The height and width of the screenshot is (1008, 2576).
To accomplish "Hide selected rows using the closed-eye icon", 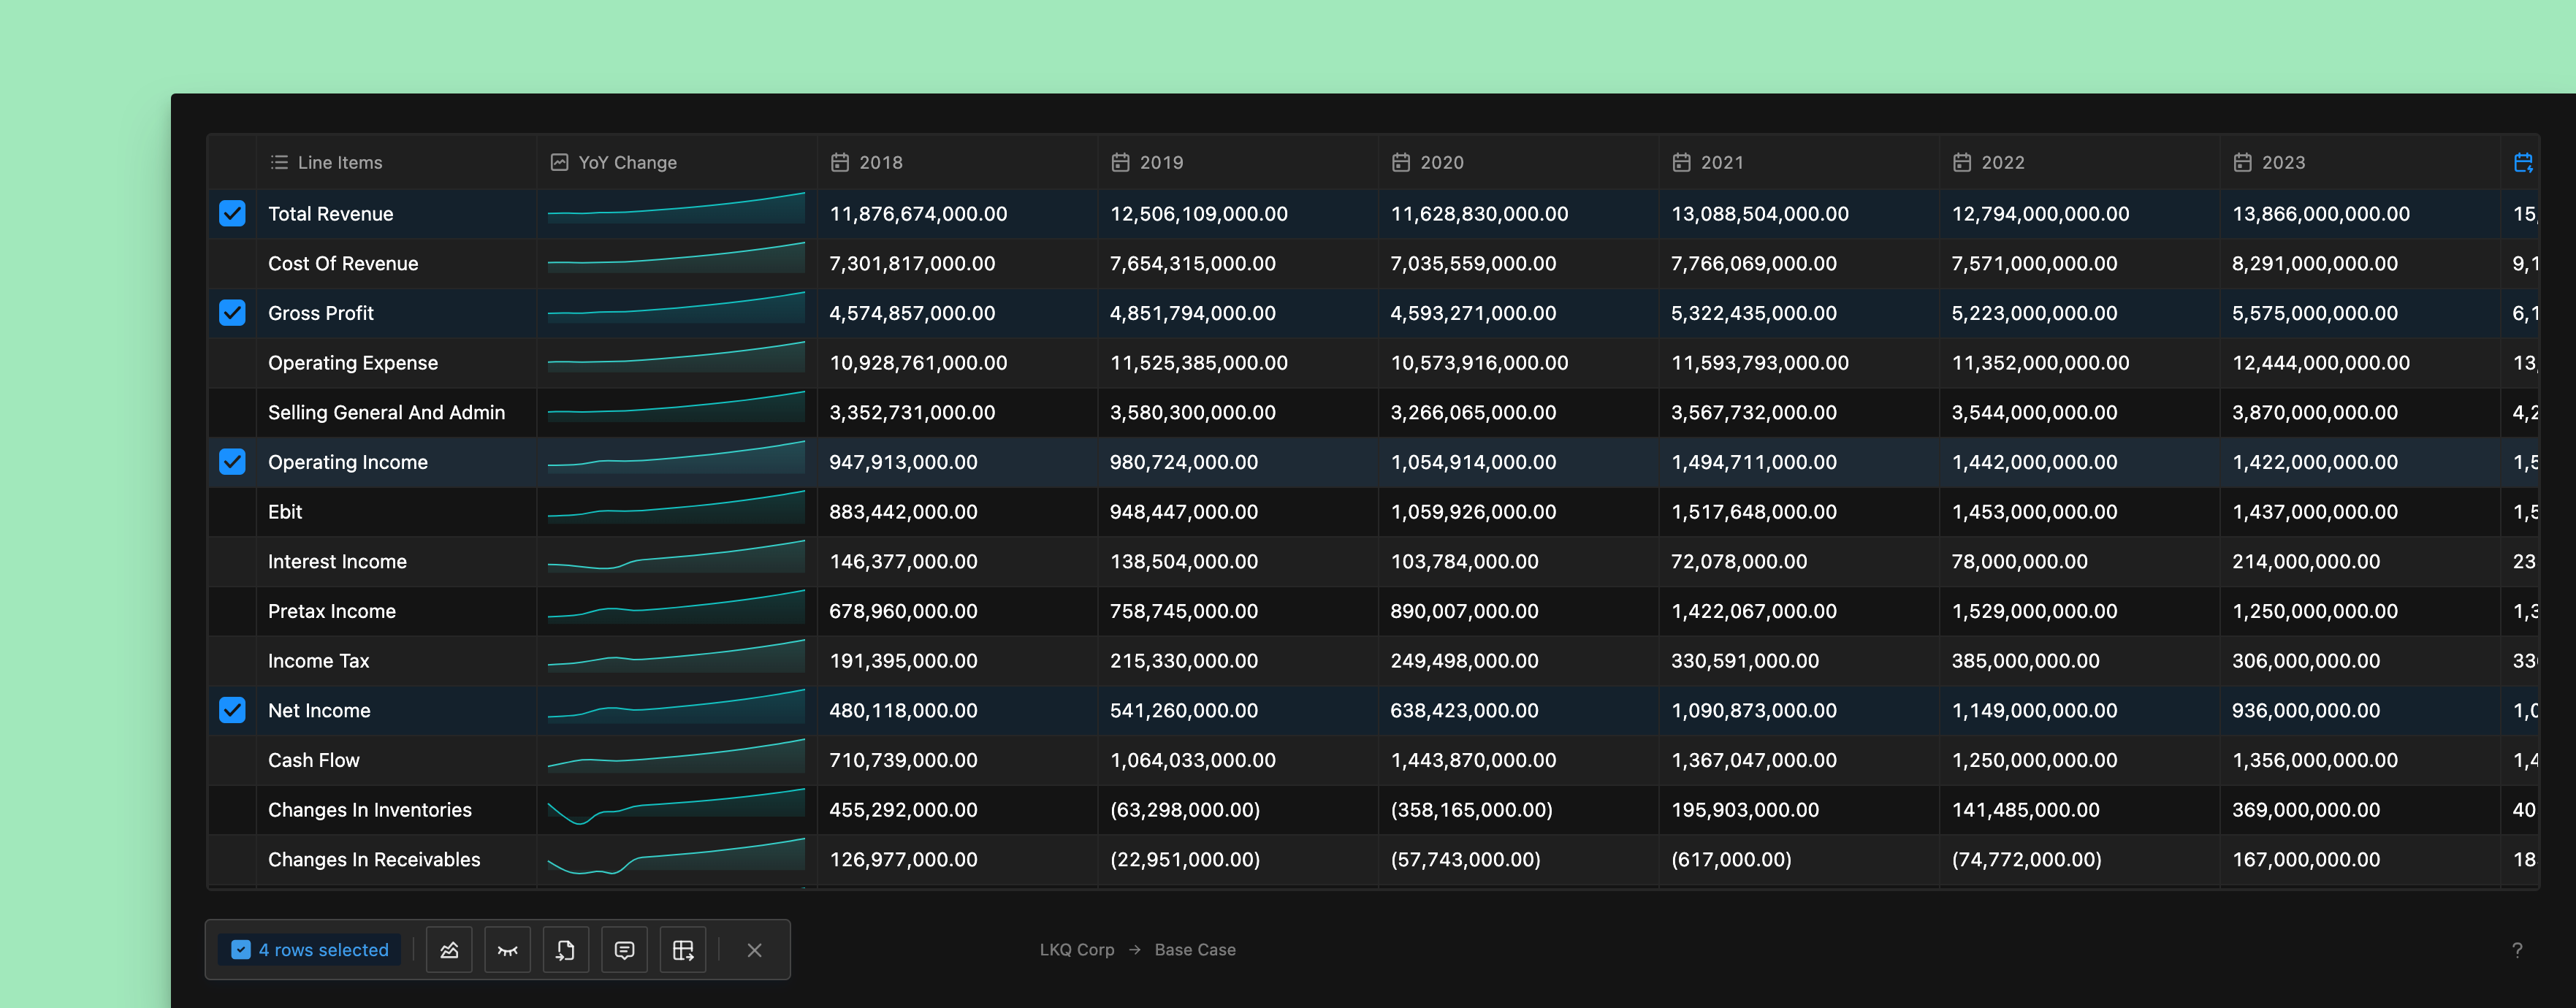I will click(507, 949).
